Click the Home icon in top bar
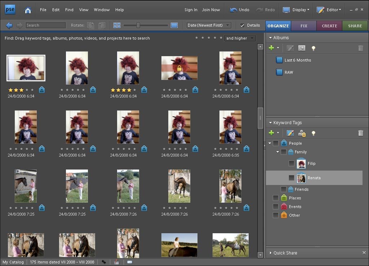This screenshot has width=369, height=266. pyautogui.click(x=28, y=10)
